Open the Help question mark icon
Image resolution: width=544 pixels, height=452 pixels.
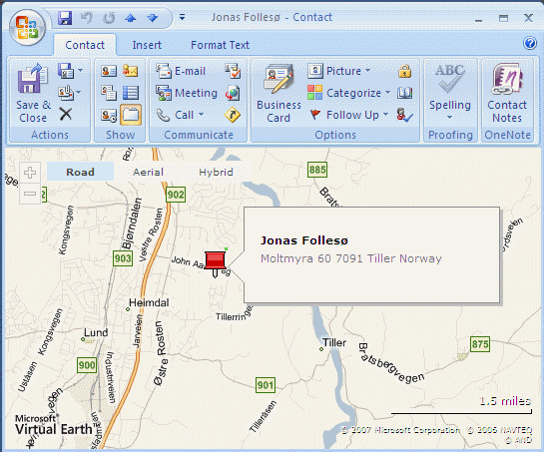530,43
